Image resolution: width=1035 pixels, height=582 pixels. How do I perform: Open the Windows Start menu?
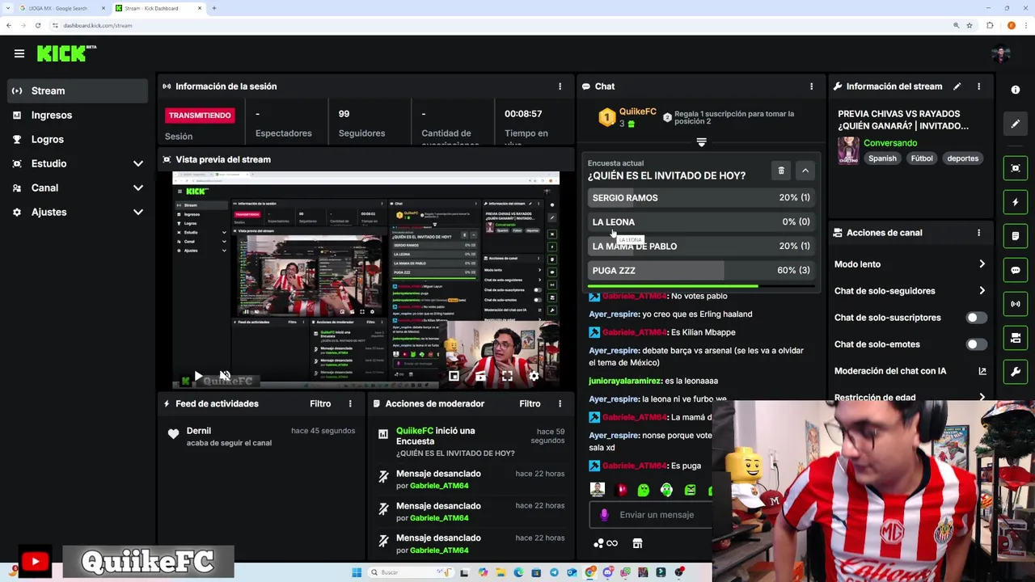point(357,572)
